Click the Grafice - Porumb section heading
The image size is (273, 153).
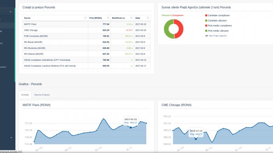tap(30, 84)
